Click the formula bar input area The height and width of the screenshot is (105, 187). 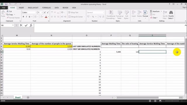[110, 28]
